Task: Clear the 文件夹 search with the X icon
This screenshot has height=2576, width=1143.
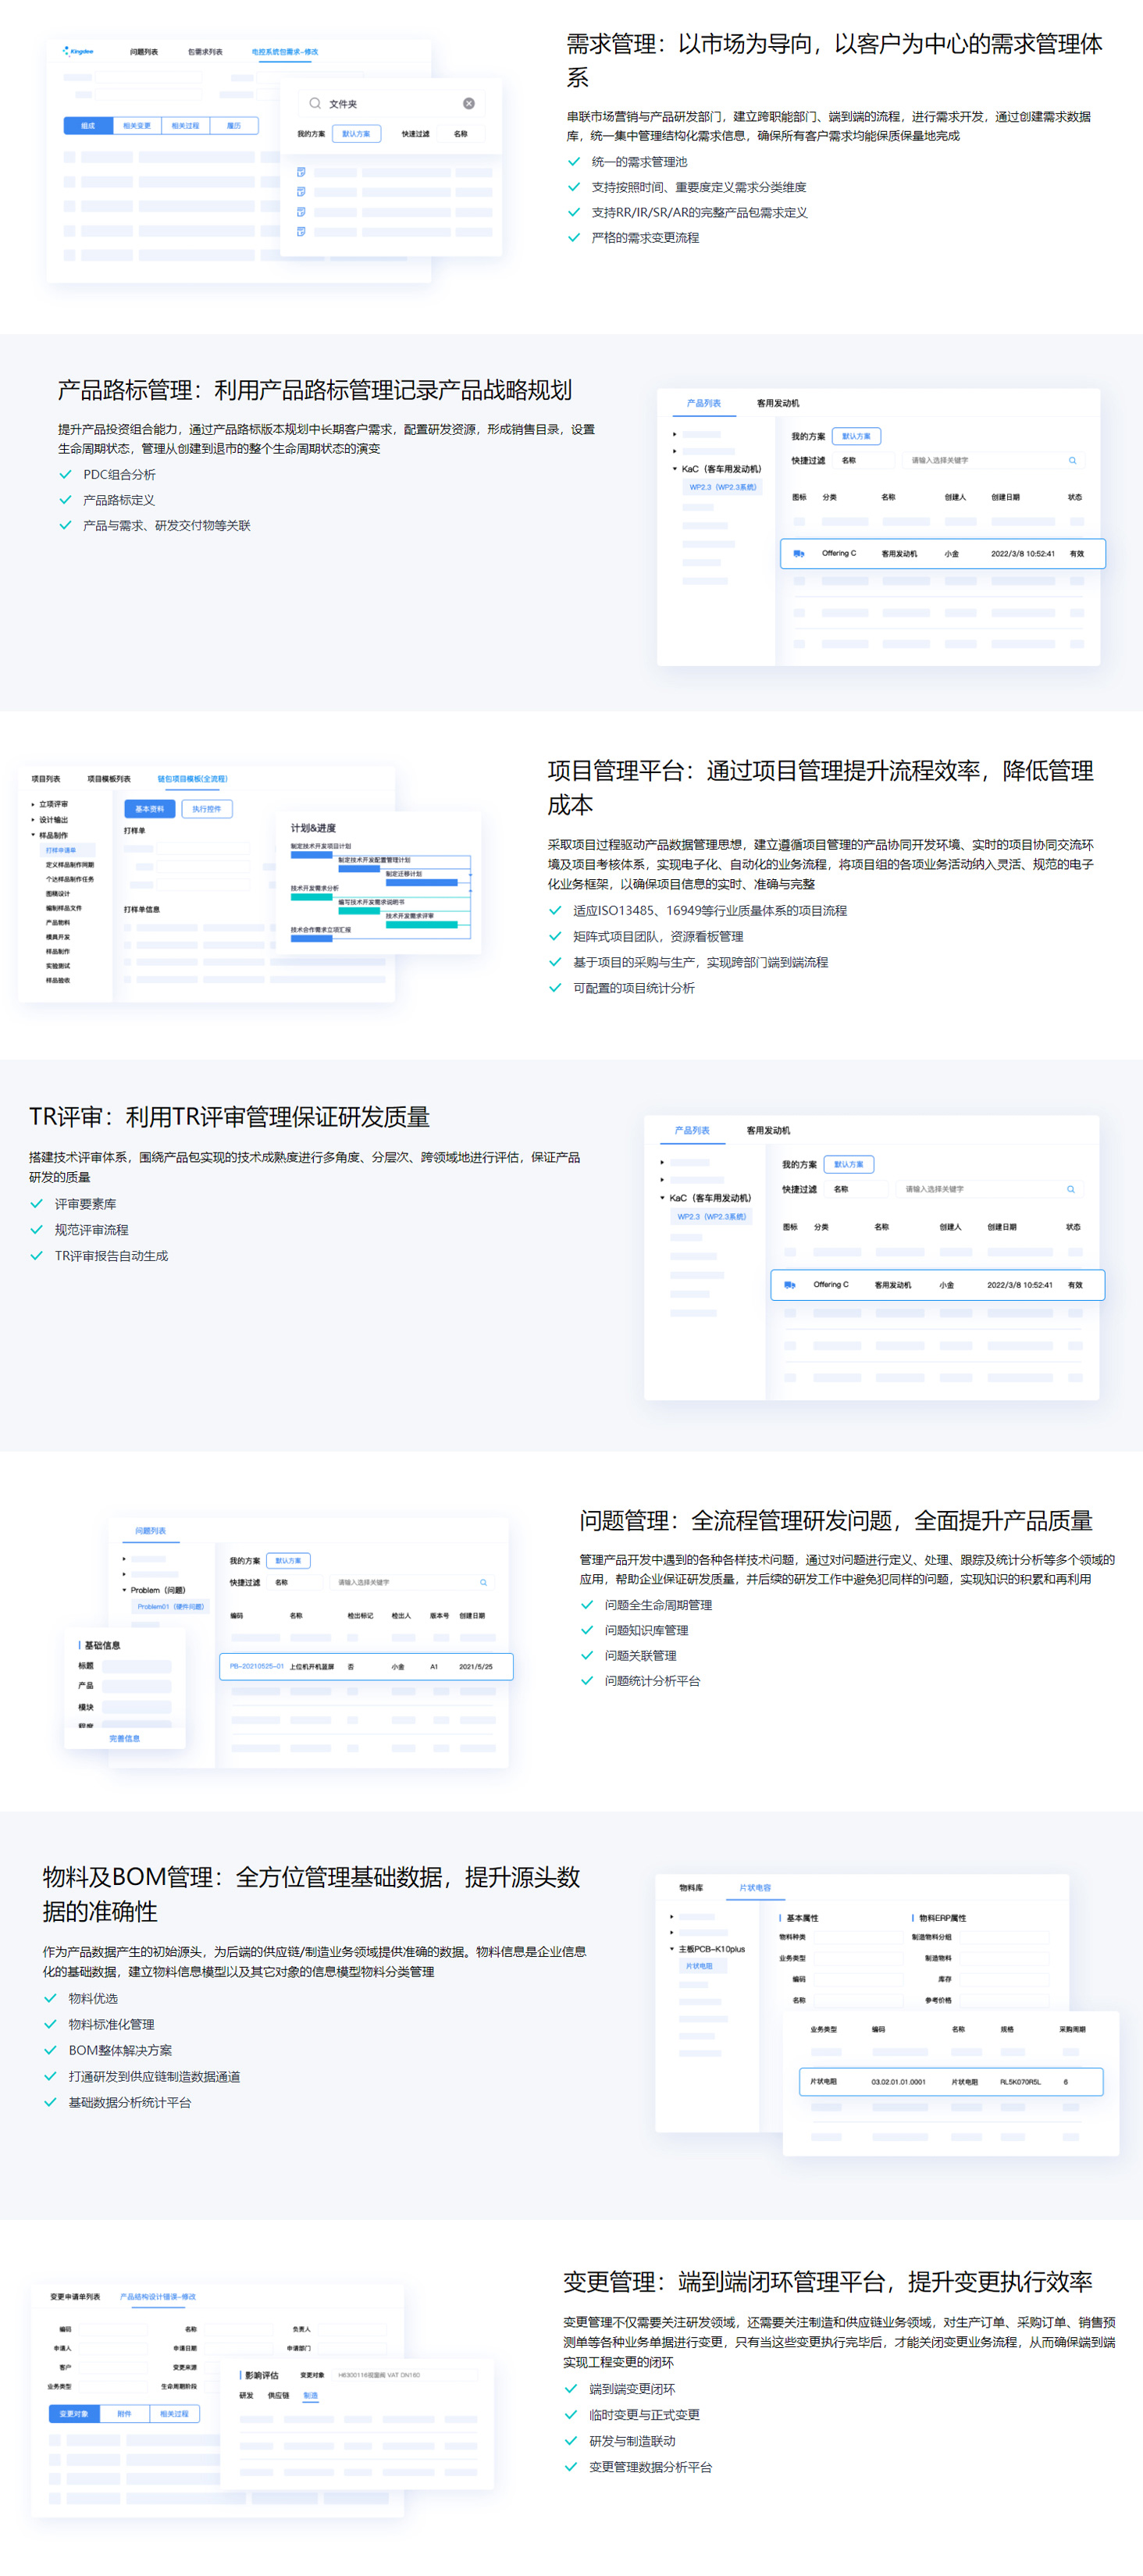Action: [468, 103]
